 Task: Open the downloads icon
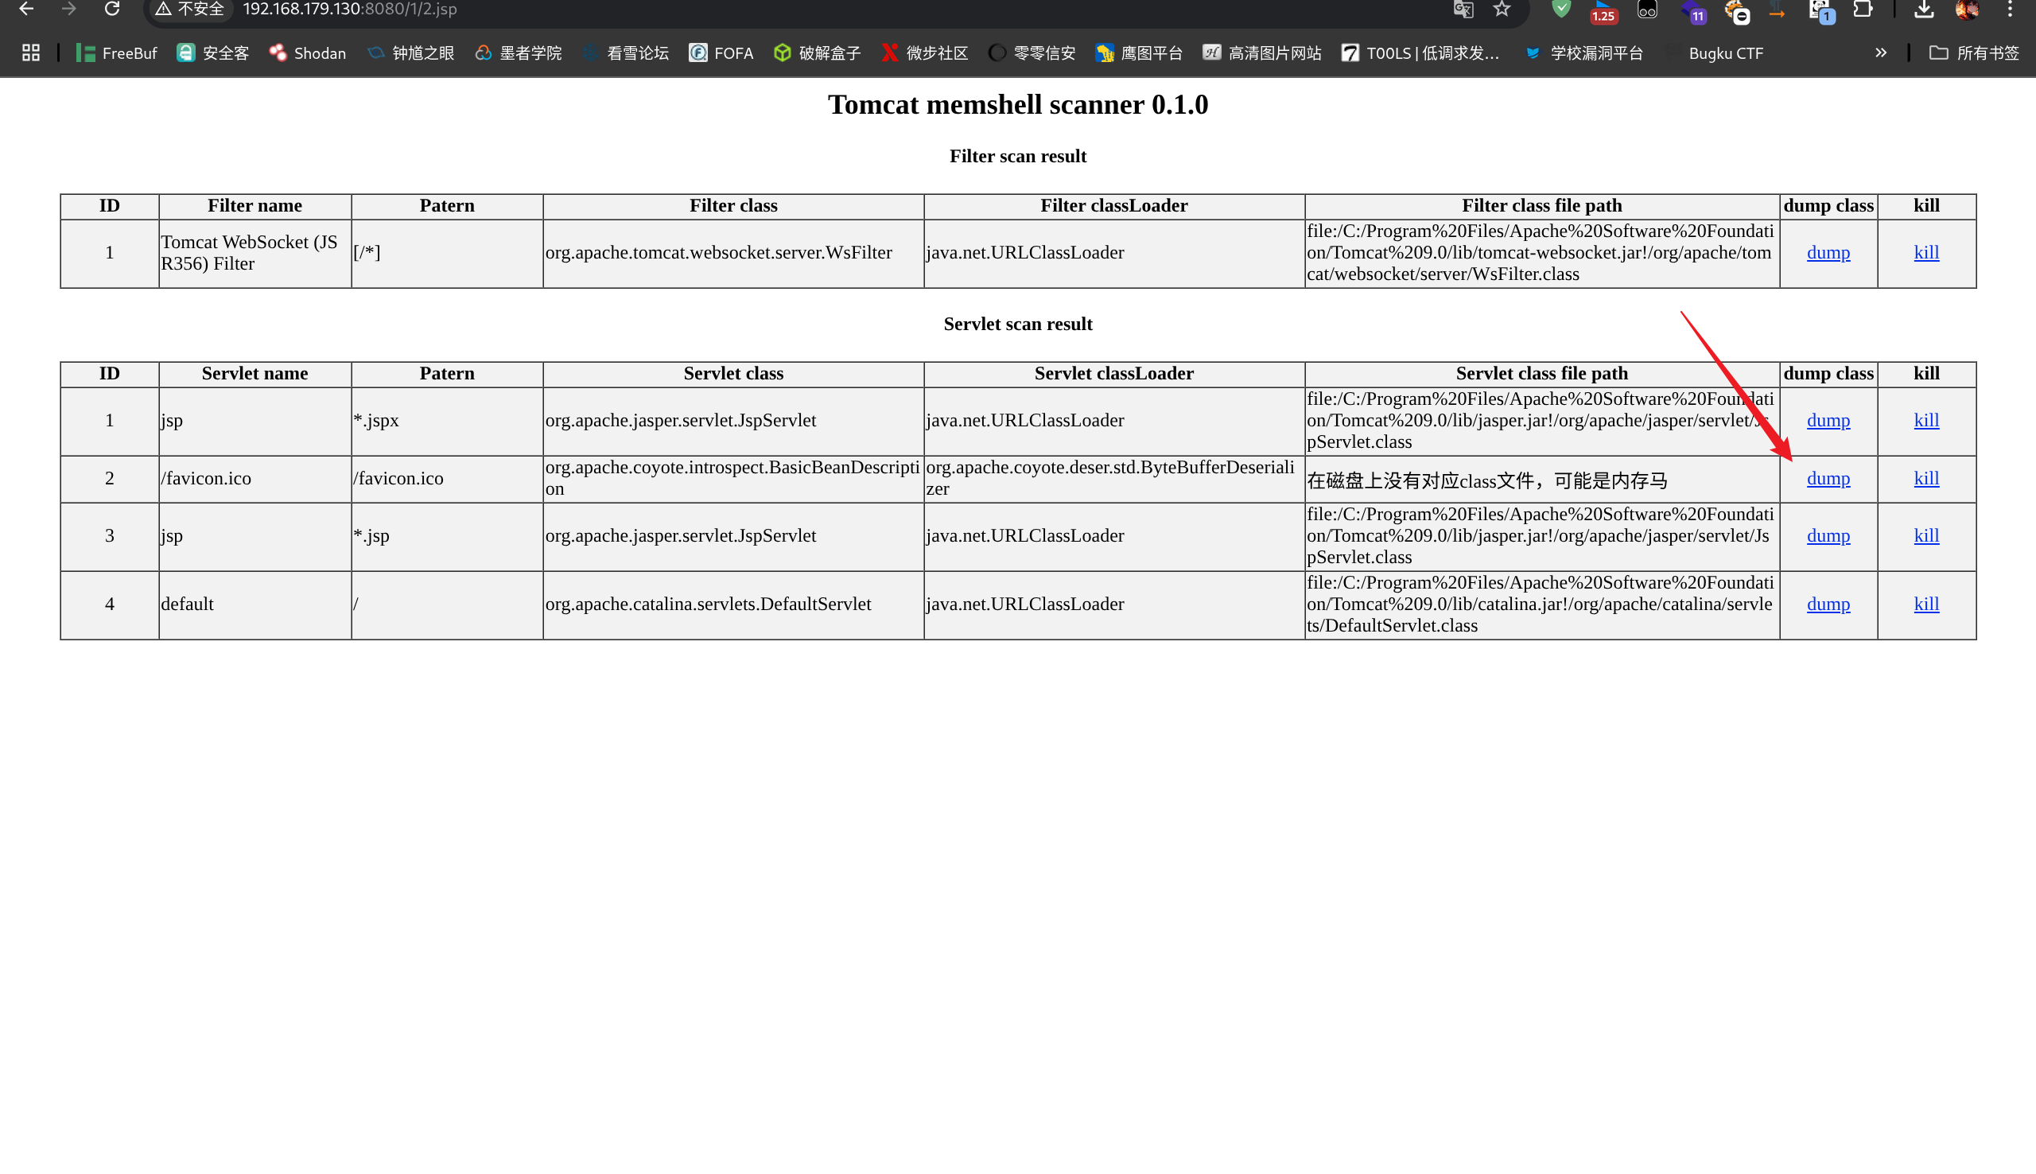[1924, 9]
